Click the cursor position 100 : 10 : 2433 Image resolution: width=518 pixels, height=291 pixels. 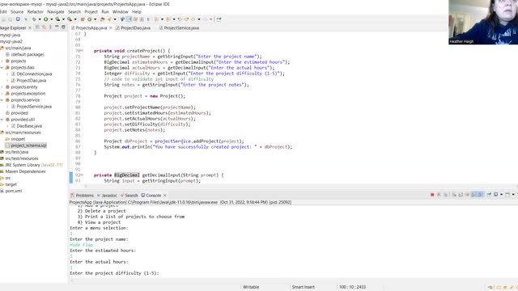pos(353,287)
